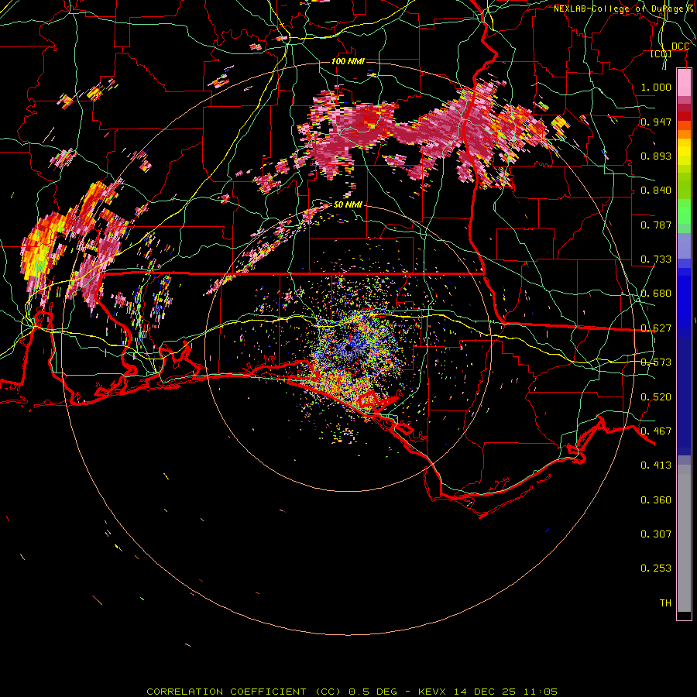Click the DCC label above the color scale
Screen dimensions: 697x697
click(680, 46)
